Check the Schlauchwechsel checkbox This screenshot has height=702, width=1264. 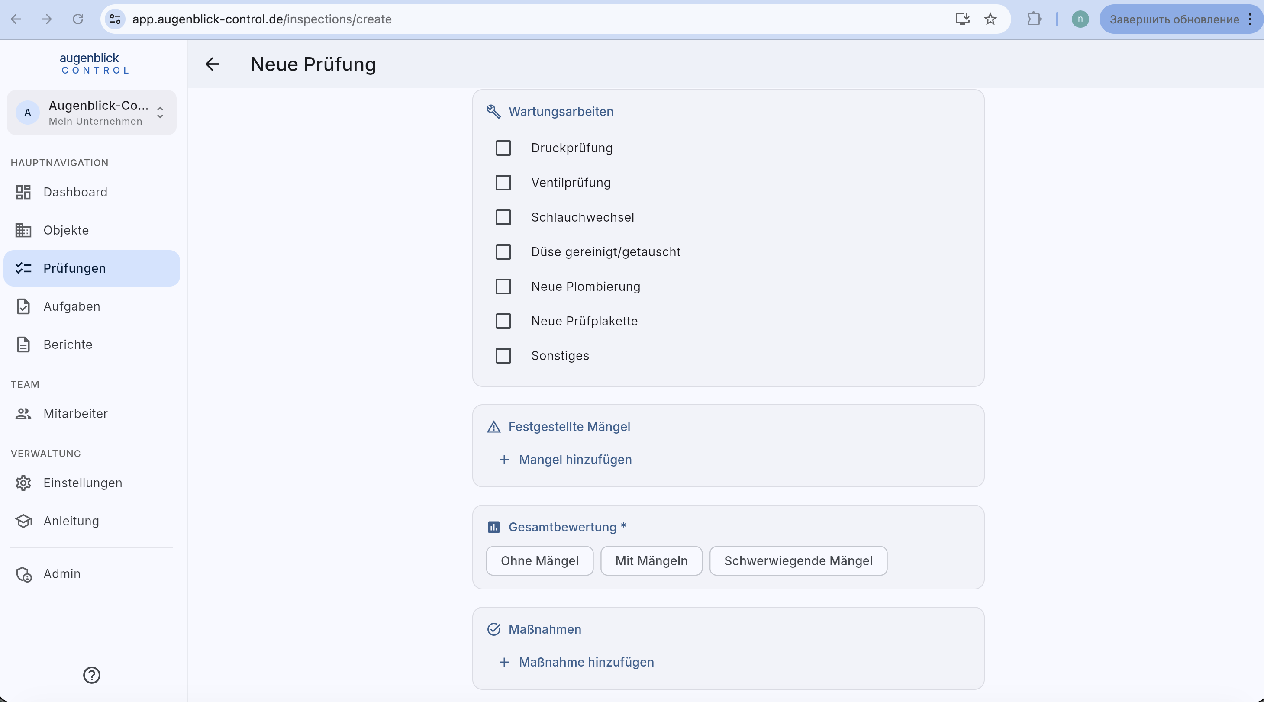pos(503,217)
